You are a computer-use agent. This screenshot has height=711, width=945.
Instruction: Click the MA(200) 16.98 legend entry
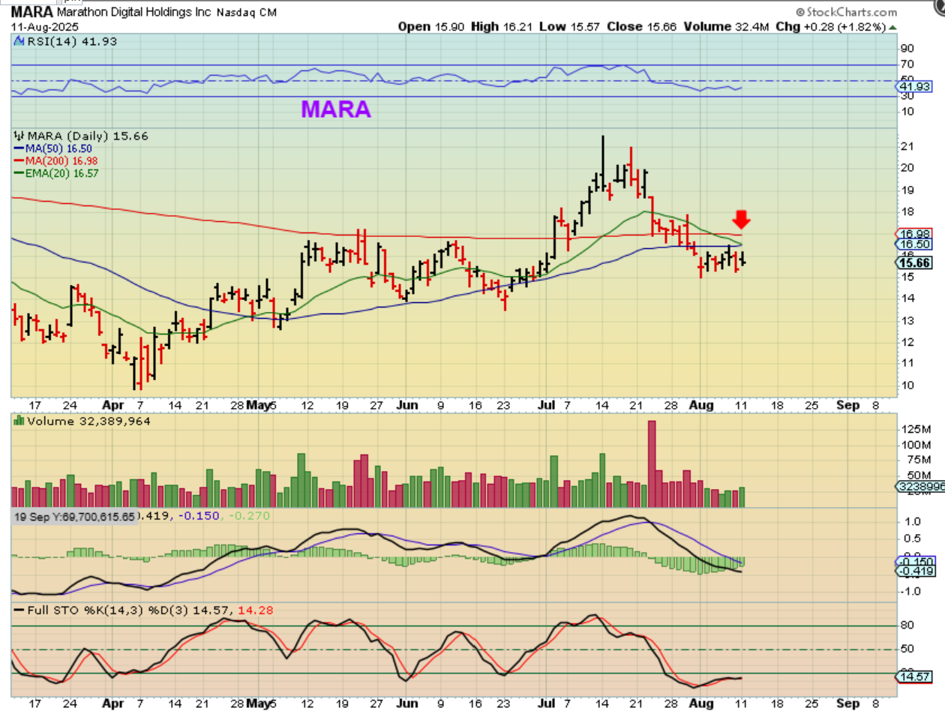coord(55,160)
